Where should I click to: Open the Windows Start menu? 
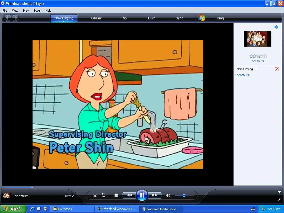point(13,209)
